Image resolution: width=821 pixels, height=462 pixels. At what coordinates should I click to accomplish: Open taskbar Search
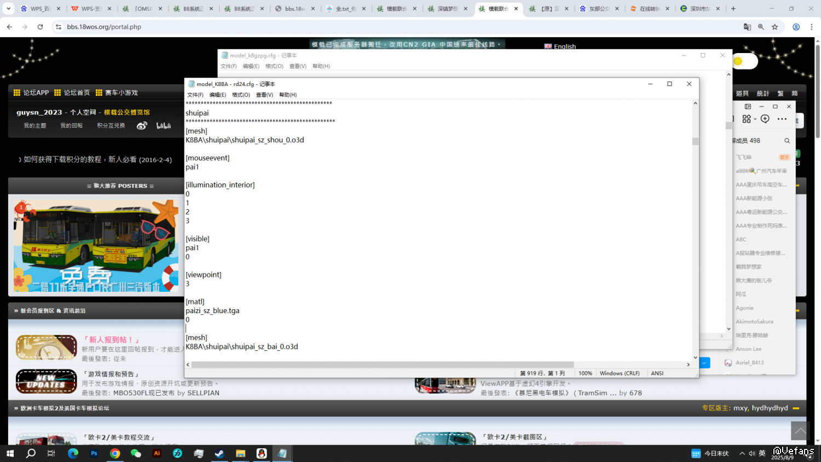click(x=31, y=453)
